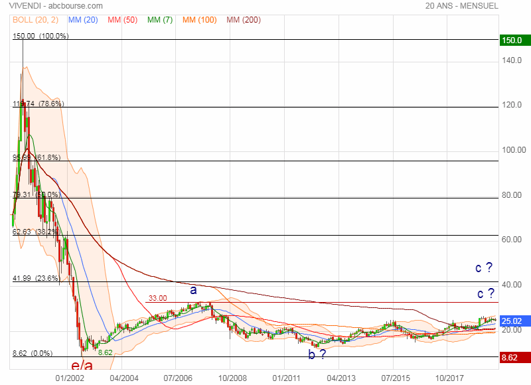The image size is (531, 385).
Task: Click the 140.0 price axis label
Action: 512,60
